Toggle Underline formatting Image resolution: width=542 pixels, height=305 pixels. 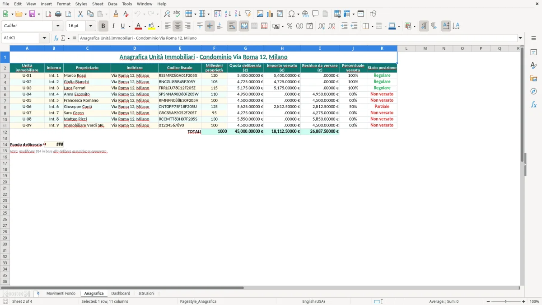point(122,26)
